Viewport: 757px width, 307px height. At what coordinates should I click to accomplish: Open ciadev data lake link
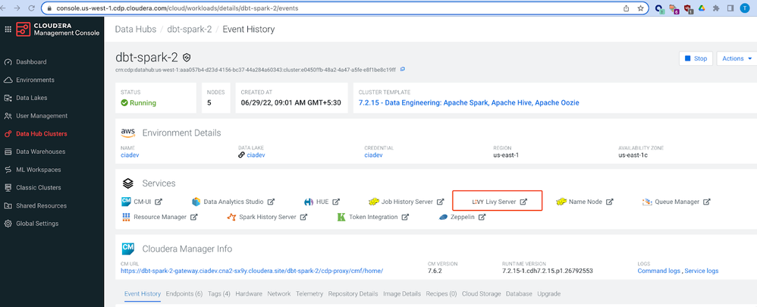256,155
